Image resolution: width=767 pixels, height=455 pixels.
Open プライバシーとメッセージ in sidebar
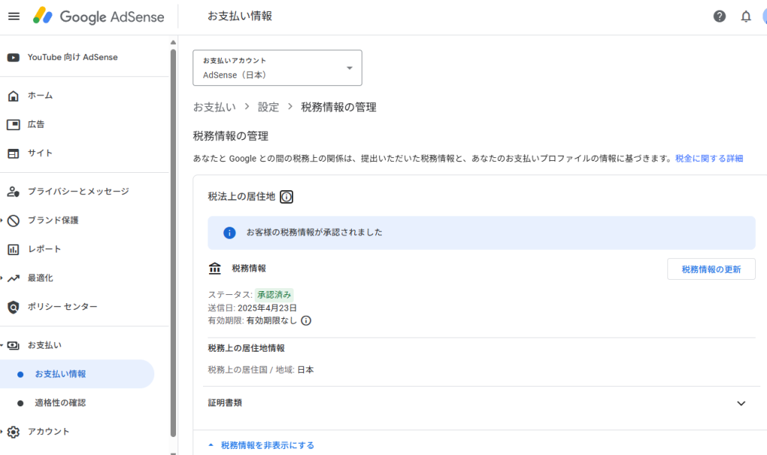tap(78, 192)
